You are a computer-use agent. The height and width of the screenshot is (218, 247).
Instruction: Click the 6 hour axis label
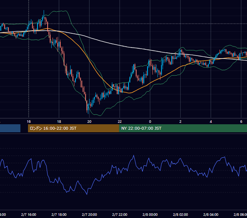[241, 122]
